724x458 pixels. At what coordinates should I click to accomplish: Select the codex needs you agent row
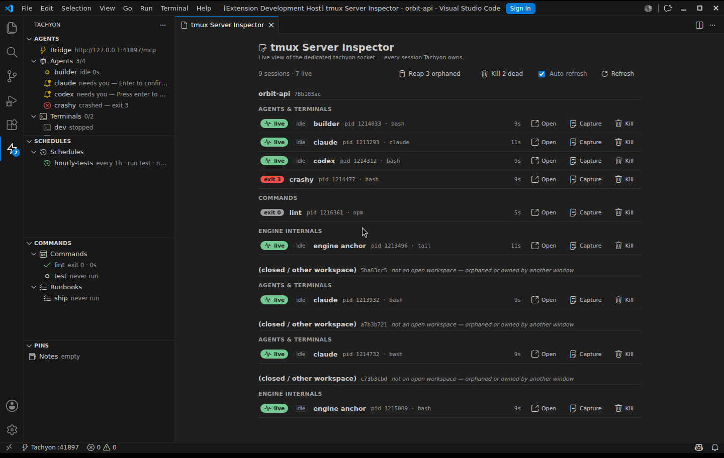point(99,94)
